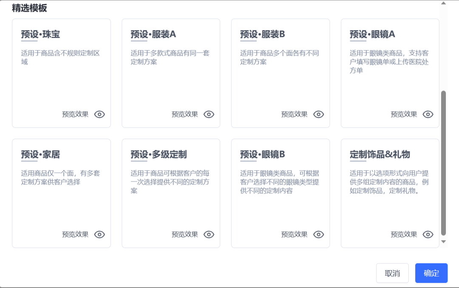
Task: Click the preview eye icon on 定制饰品&礼物
Action: [428, 234]
